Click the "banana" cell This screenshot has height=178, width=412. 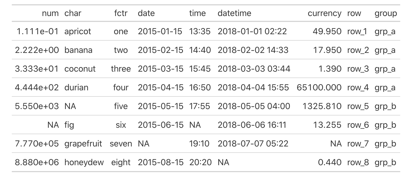click(78, 50)
